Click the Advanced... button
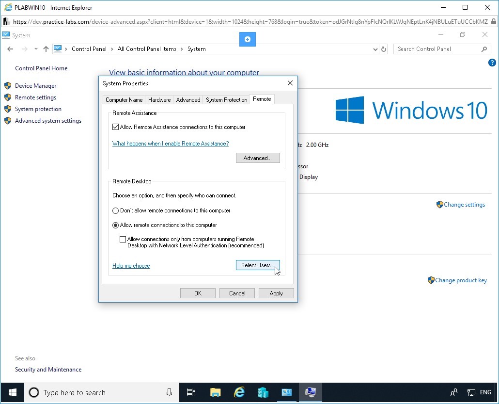 coord(258,158)
